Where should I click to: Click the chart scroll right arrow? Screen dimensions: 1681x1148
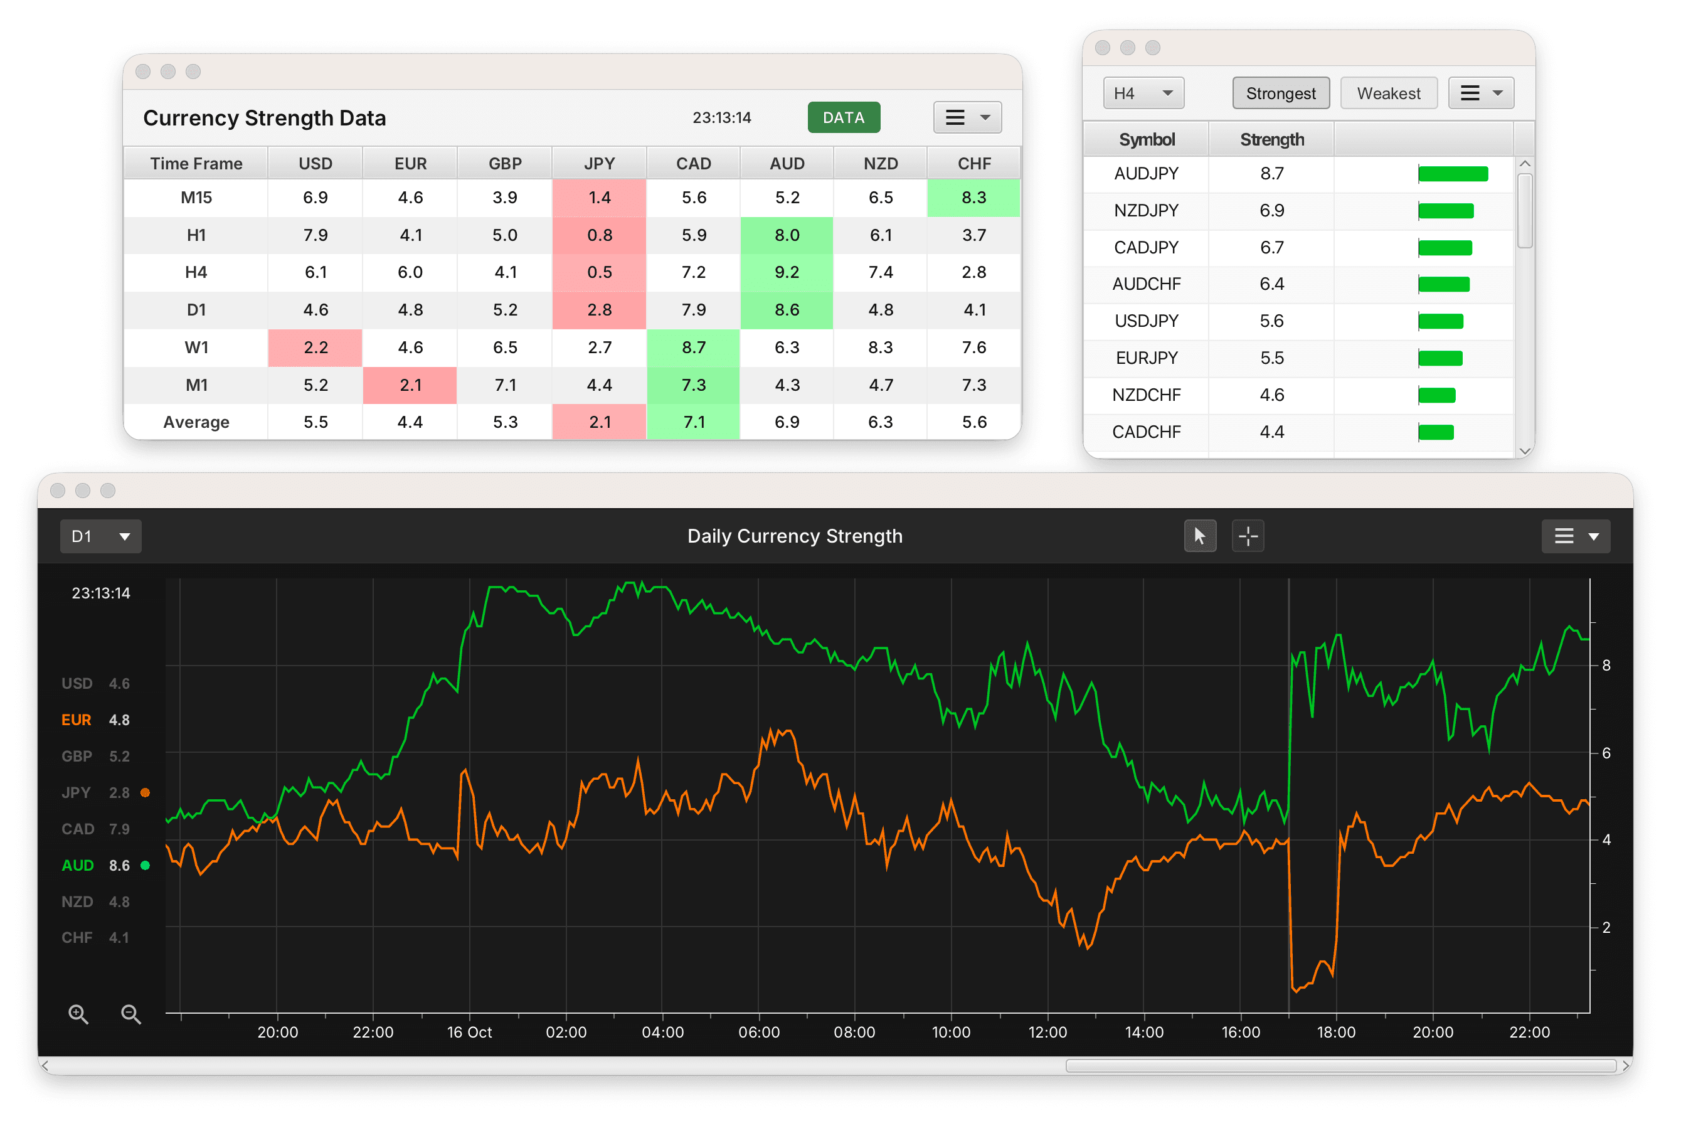point(1625,1066)
